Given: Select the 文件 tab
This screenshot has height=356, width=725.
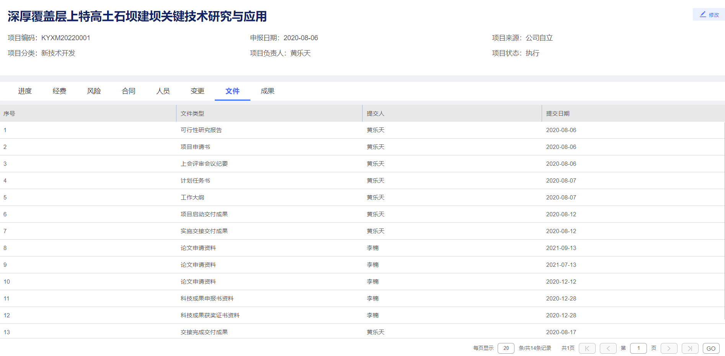Looking at the screenshot, I should point(232,91).
